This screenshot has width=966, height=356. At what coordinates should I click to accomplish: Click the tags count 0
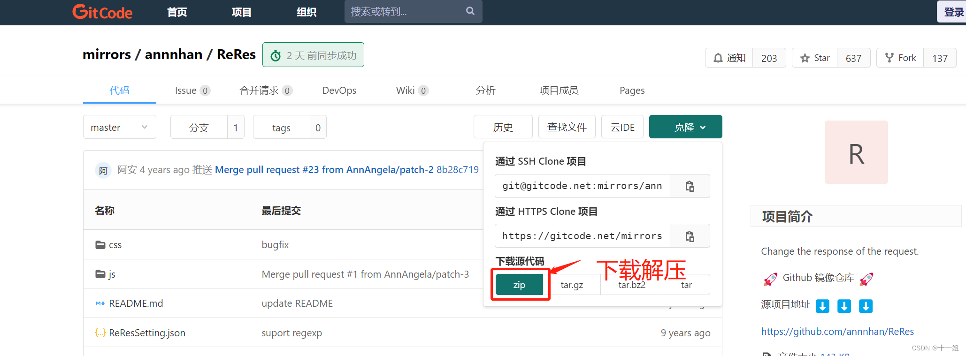(318, 127)
